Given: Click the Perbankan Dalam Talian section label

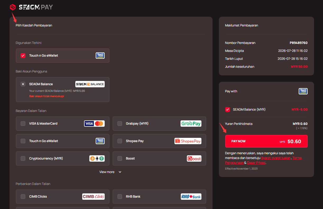Looking at the screenshot, I should point(33,184).
